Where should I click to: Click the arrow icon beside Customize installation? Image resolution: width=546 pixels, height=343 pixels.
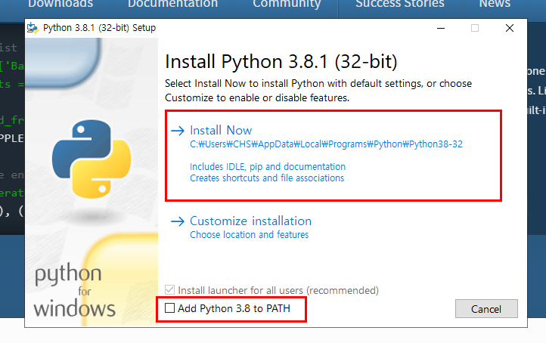[178, 221]
